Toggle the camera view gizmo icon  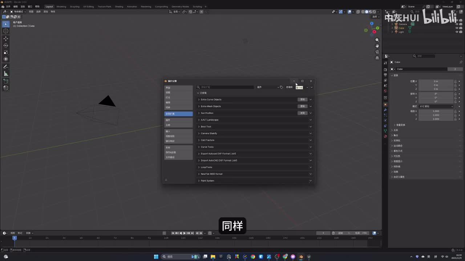[377, 52]
